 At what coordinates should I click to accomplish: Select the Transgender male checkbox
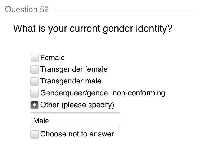pyautogui.click(x=35, y=81)
